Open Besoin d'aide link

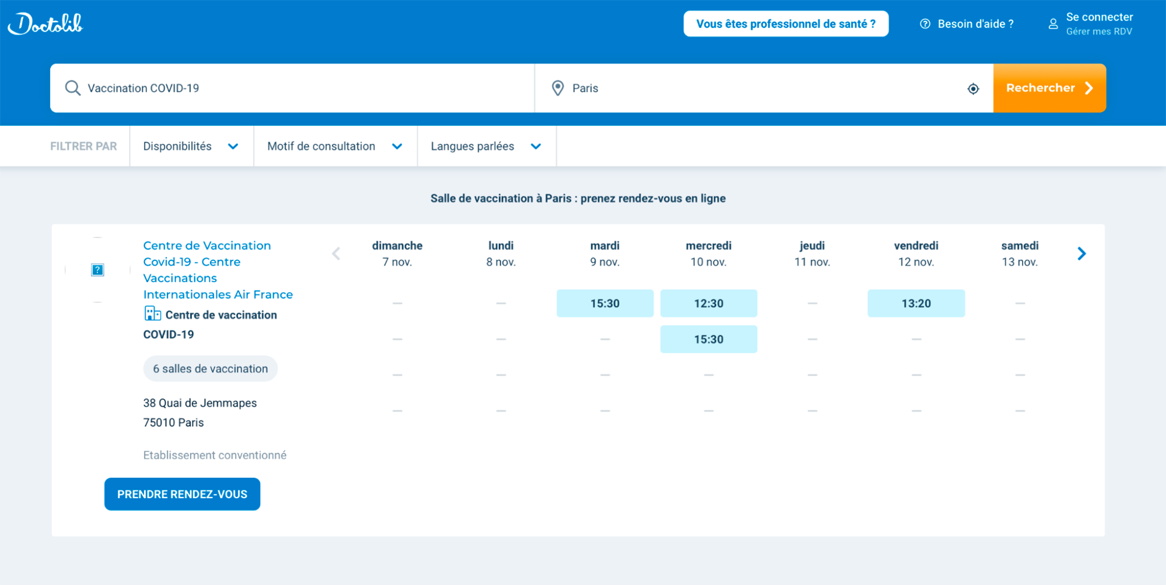967,24
